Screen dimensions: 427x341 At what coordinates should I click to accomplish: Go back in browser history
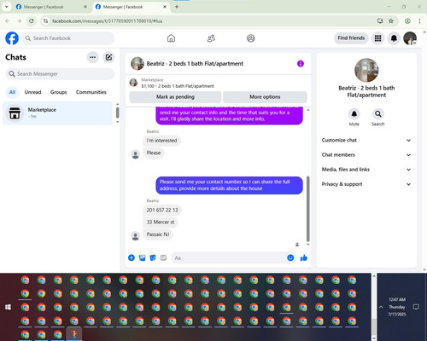point(8,21)
